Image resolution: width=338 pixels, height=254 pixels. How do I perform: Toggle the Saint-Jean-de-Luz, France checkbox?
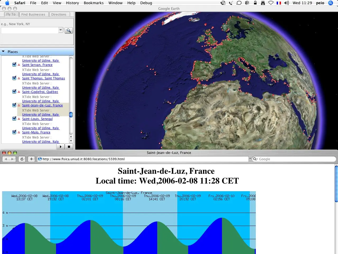click(x=14, y=105)
